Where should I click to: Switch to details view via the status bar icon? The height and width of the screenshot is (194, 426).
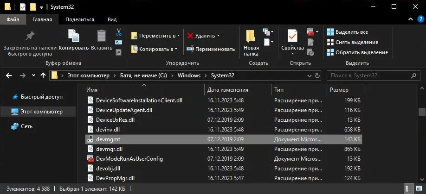pyautogui.click(x=408, y=188)
